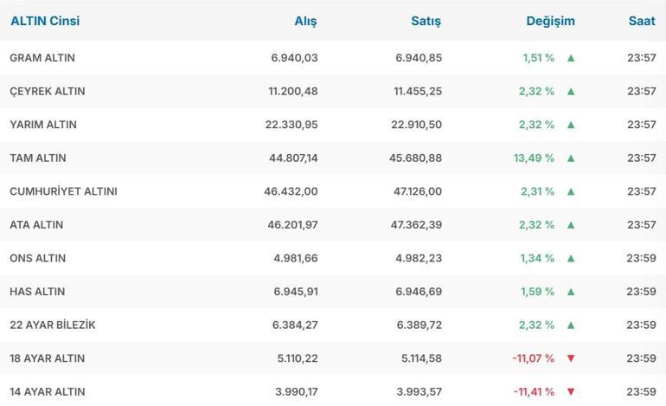Click the green up arrow for ÇEYREK ALTIN
The height and width of the screenshot is (406, 666).
(571, 91)
